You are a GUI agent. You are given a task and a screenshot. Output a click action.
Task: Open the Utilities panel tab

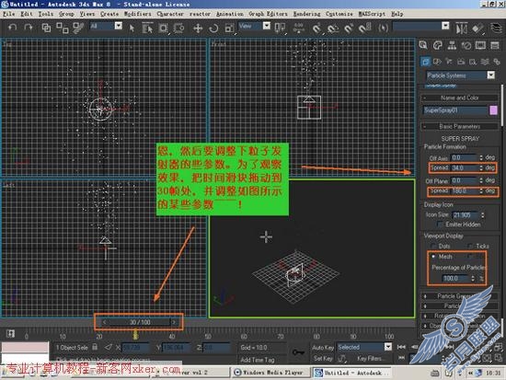(495, 45)
